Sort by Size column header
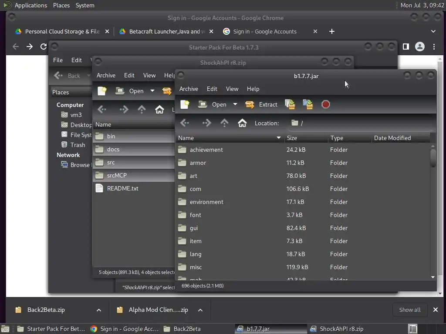The width and height of the screenshot is (446, 334). 306,138
